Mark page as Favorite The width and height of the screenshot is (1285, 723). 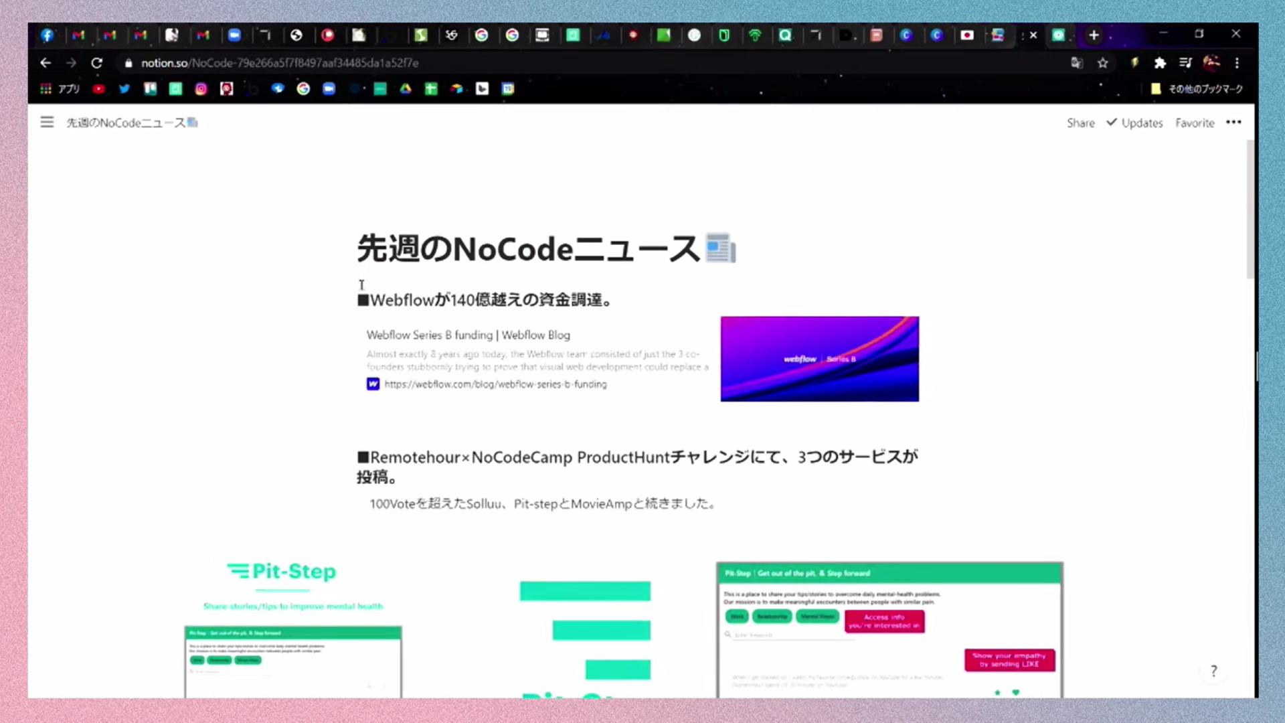pos(1195,123)
